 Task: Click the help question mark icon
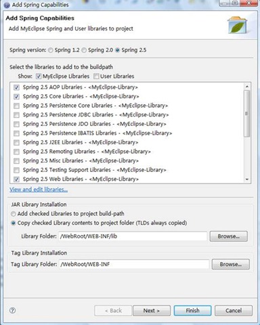pyautogui.click(x=13, y=310)
